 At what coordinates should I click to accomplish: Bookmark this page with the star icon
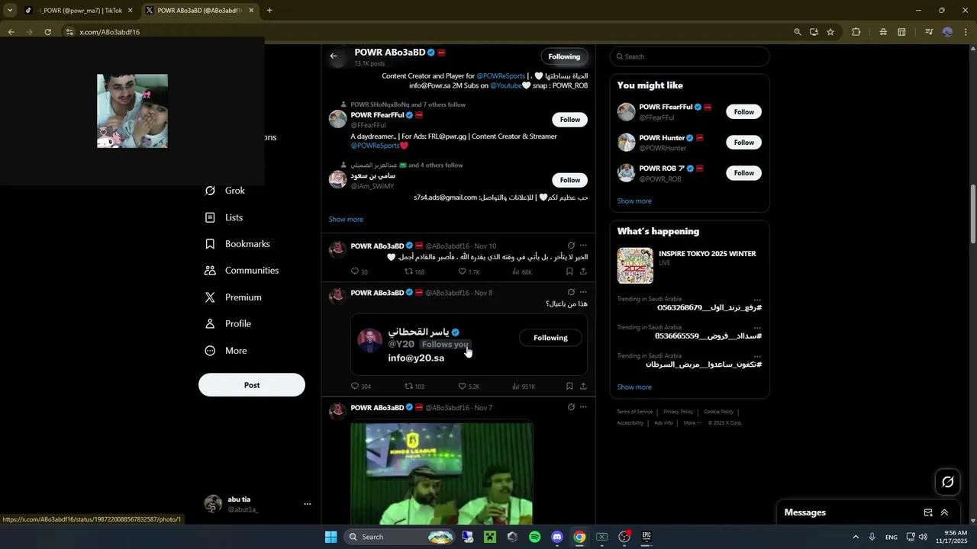830,32
